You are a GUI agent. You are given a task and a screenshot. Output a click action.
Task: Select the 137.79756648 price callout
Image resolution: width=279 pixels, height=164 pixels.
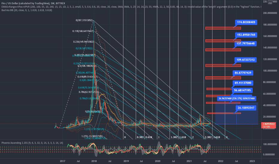click(x=245, y=44)
